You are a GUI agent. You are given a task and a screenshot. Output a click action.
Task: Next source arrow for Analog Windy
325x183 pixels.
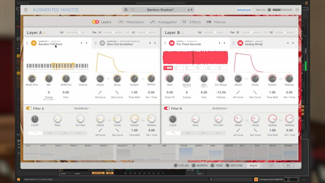tap(293, 43)
